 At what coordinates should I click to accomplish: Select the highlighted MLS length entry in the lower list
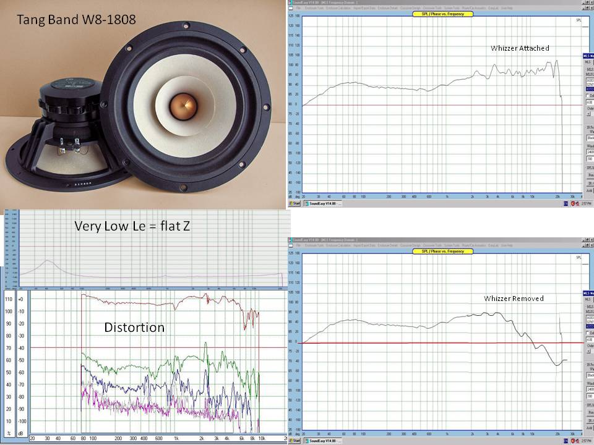(x=590, y=326)
